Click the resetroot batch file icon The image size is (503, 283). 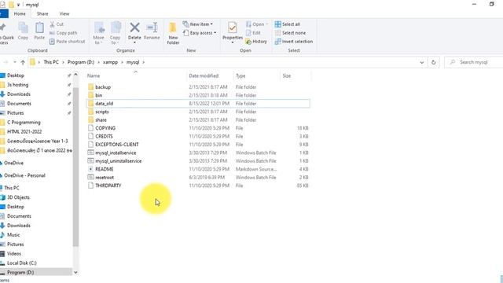pyautogui.click(x=91, y=178)
